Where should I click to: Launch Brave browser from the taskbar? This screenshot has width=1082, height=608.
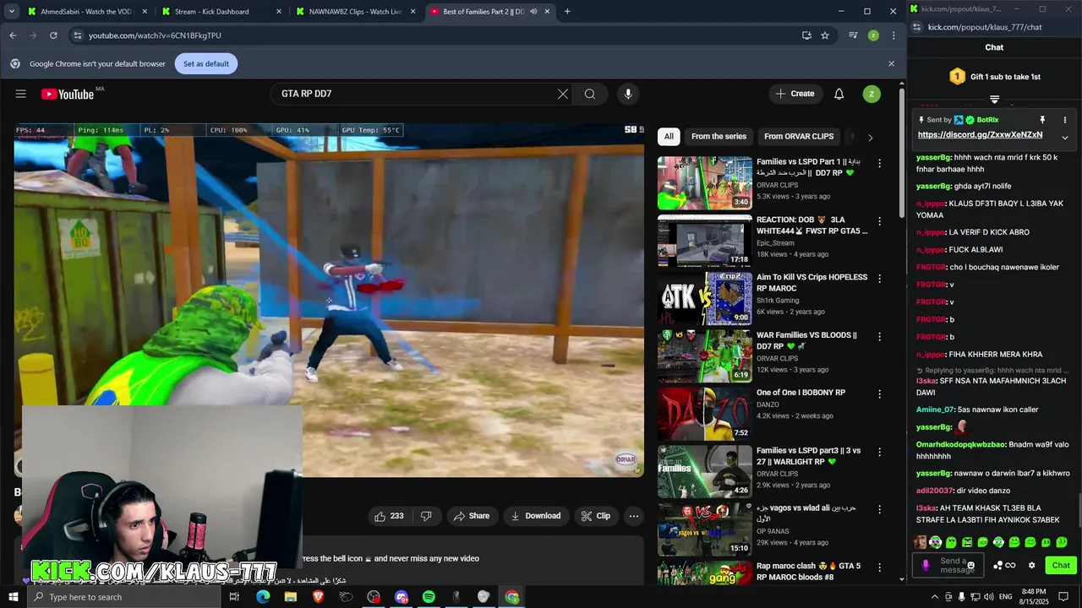(318, 597)
